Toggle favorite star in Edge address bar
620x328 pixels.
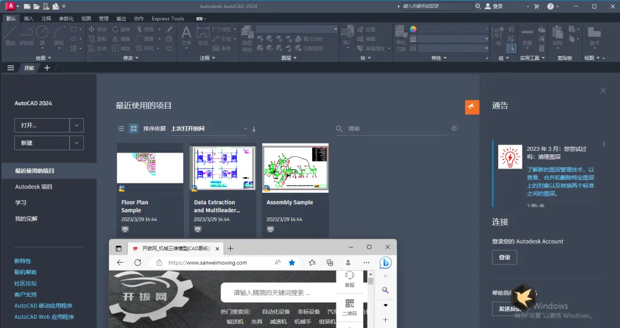tap(292, 263)
